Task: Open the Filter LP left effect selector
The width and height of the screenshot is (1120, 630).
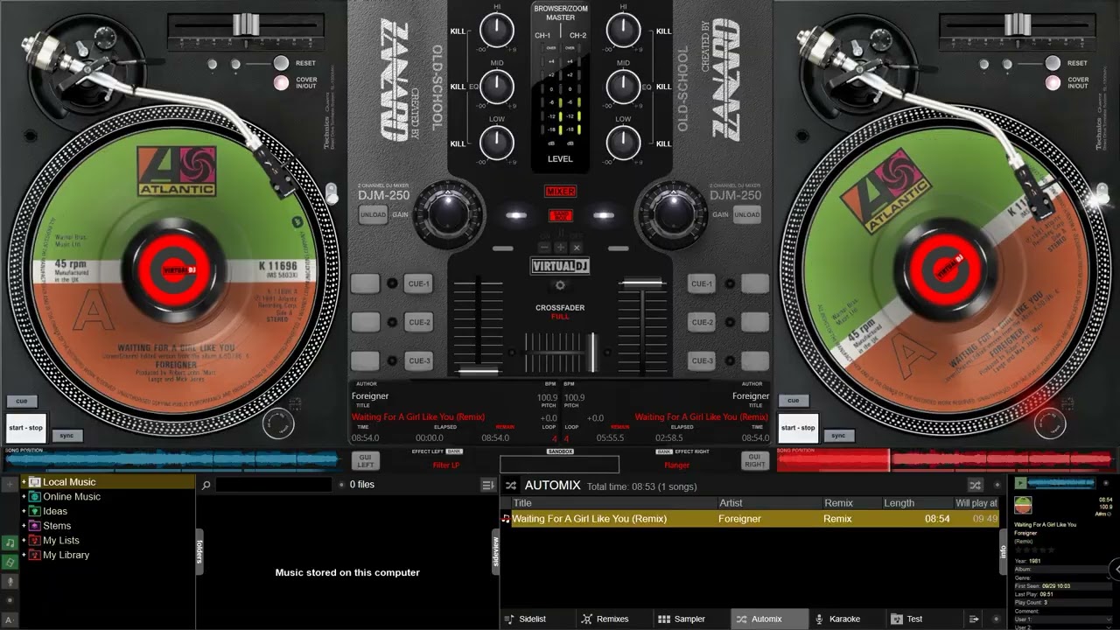Action: (445, 465)
